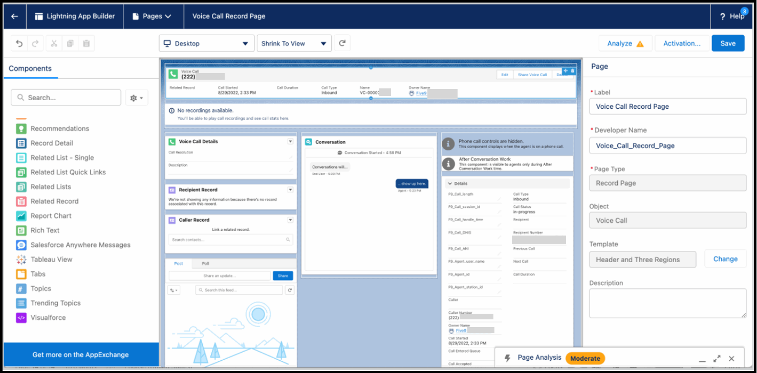Click the Save button
This screenshot has width=757, height=373.
[x=728, y=43]
